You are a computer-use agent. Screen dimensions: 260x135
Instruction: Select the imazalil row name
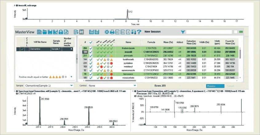[x=128, y=52]
